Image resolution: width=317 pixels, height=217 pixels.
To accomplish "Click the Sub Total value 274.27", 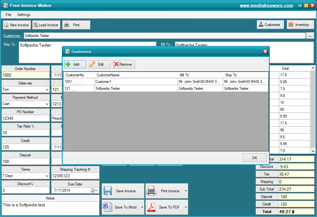I will 296,189.
